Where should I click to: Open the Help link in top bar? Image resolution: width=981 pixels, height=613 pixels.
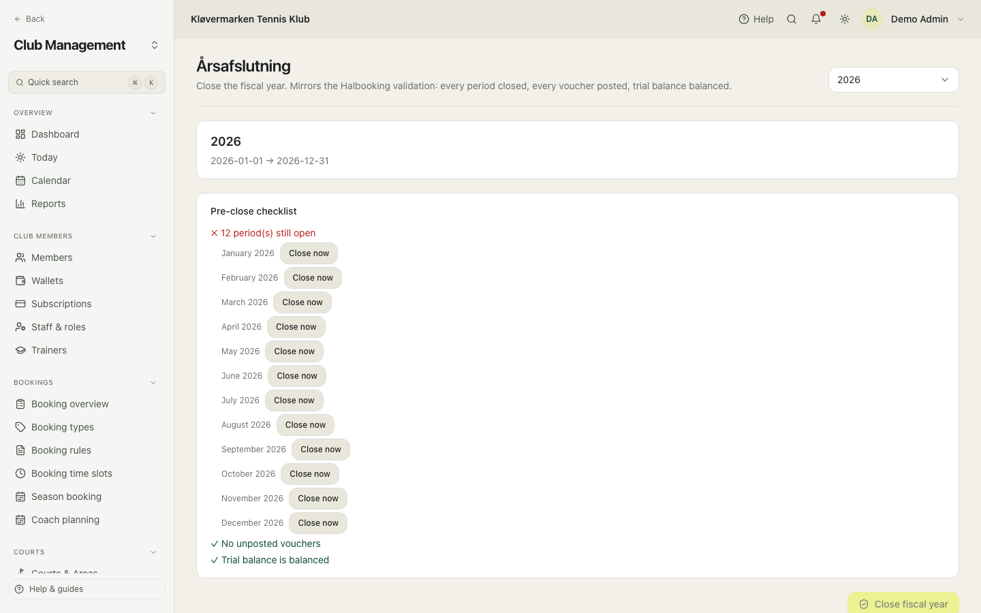click(x=756, y=19)
